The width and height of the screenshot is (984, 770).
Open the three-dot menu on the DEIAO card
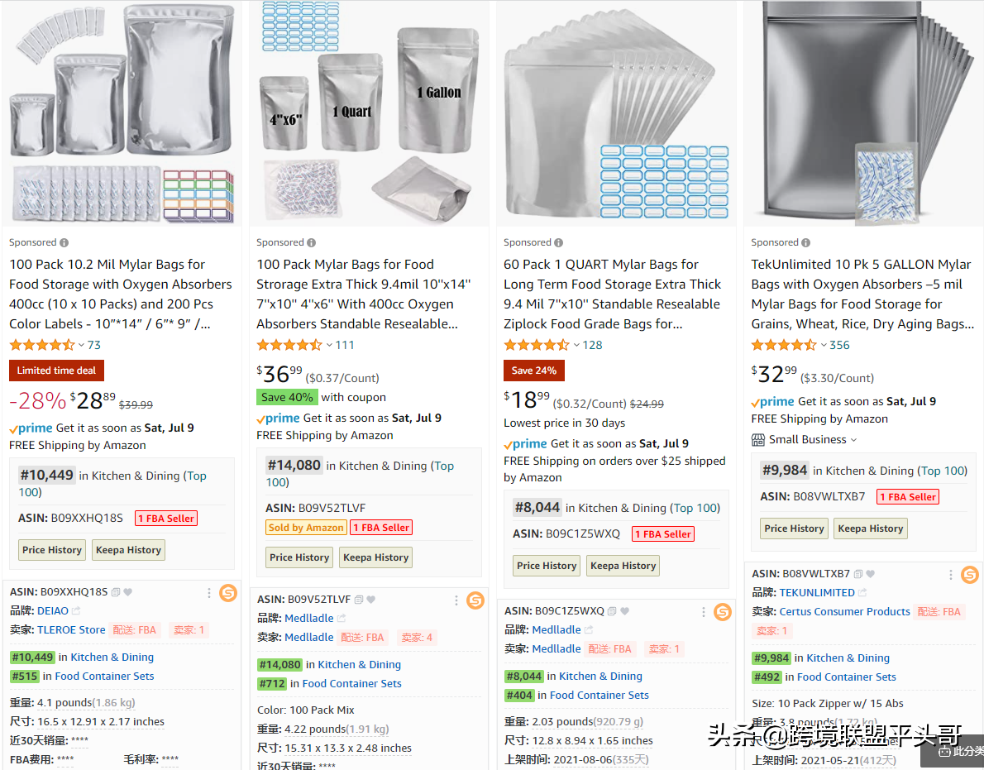pyautogui.click(x=208, y=592)
